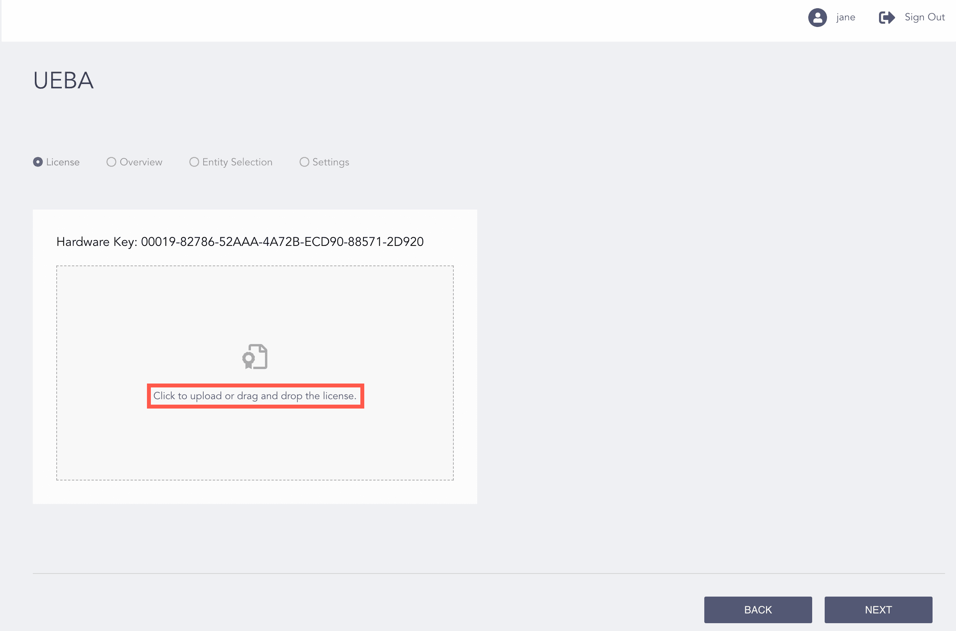Click the license document icon in the upload area
The width and height of the screenshot is (956, 631).
click(254, 356)
